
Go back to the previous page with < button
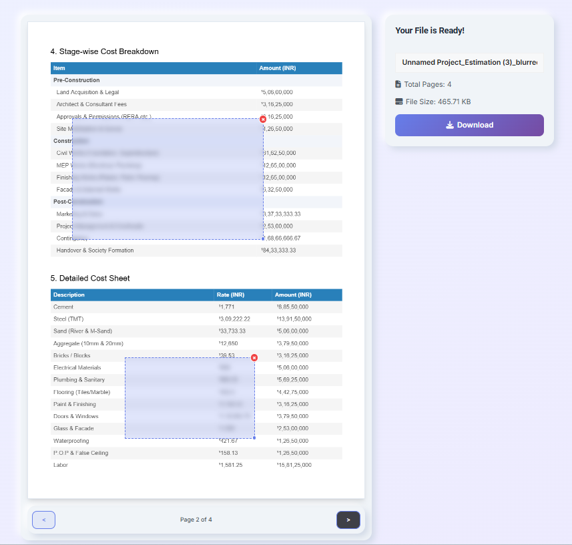(x=44, y=520)
